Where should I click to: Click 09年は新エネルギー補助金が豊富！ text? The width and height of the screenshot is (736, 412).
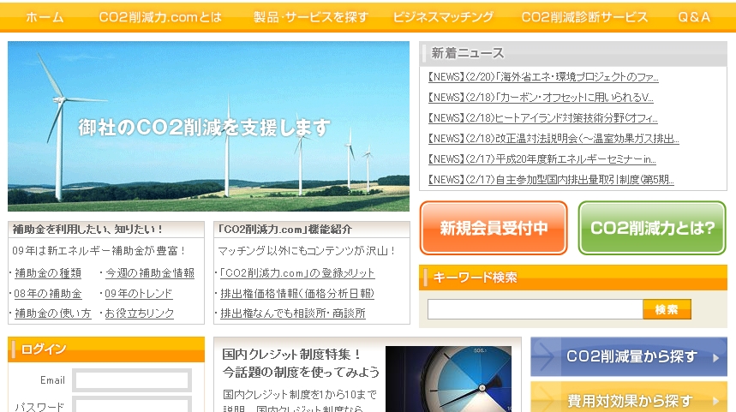point(99,251)
